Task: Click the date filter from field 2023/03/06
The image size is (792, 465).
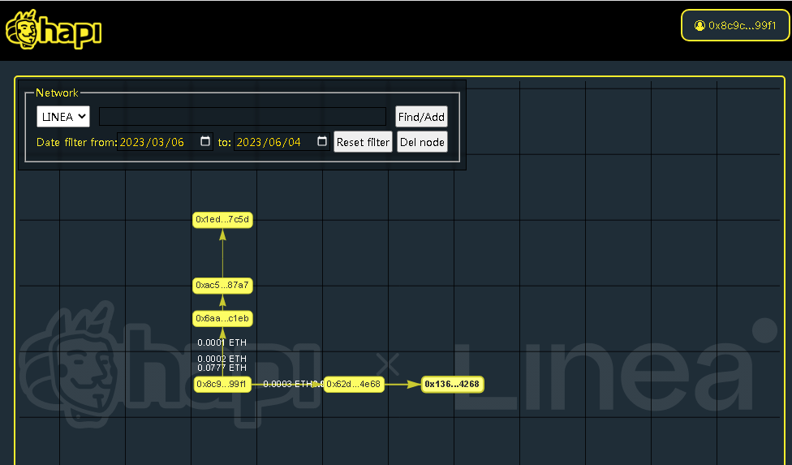Action: pos(165,142)
